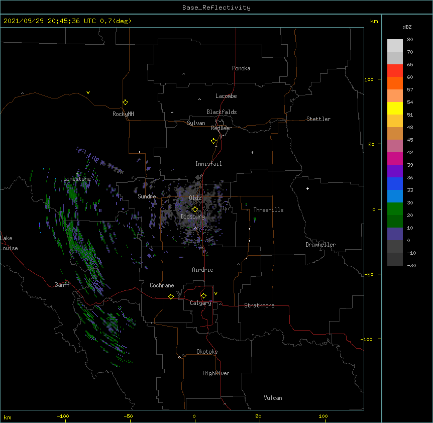Screen dimensions: 433x423
Task: Click the Strathmore town label
Action: 259,305
